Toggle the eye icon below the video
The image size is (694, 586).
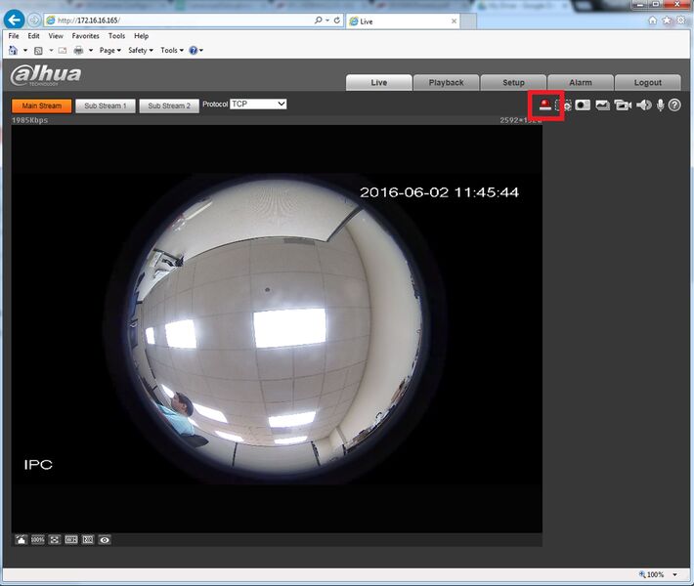(105, 539)
